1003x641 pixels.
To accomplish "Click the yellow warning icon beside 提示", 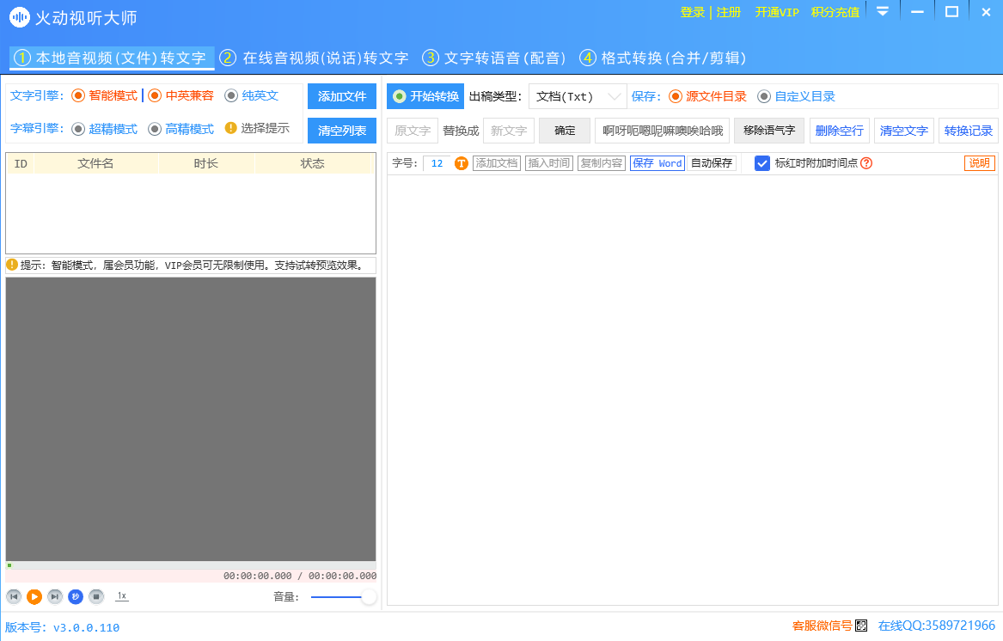I will (11, 264).
